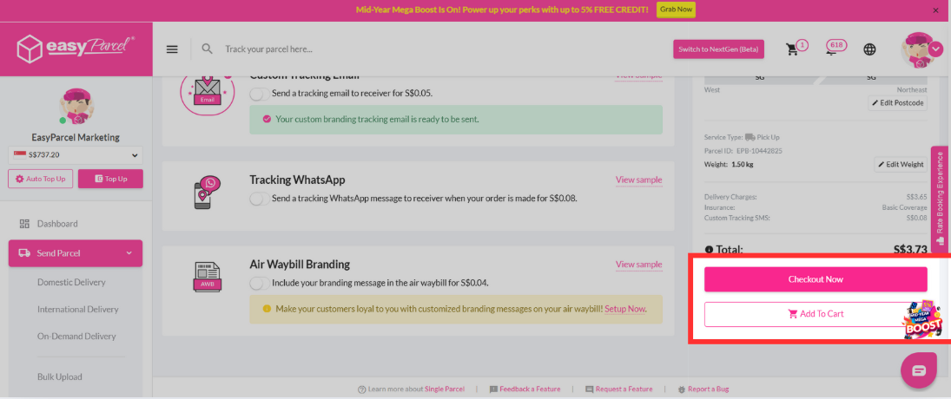Screen dimensions: 951x399
Task: Select International Delivery
Action: [77, 310]
